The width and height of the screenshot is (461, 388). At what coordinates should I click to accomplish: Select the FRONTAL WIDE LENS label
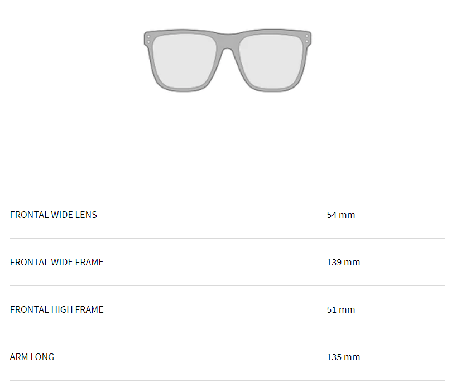tap(54, 215)
